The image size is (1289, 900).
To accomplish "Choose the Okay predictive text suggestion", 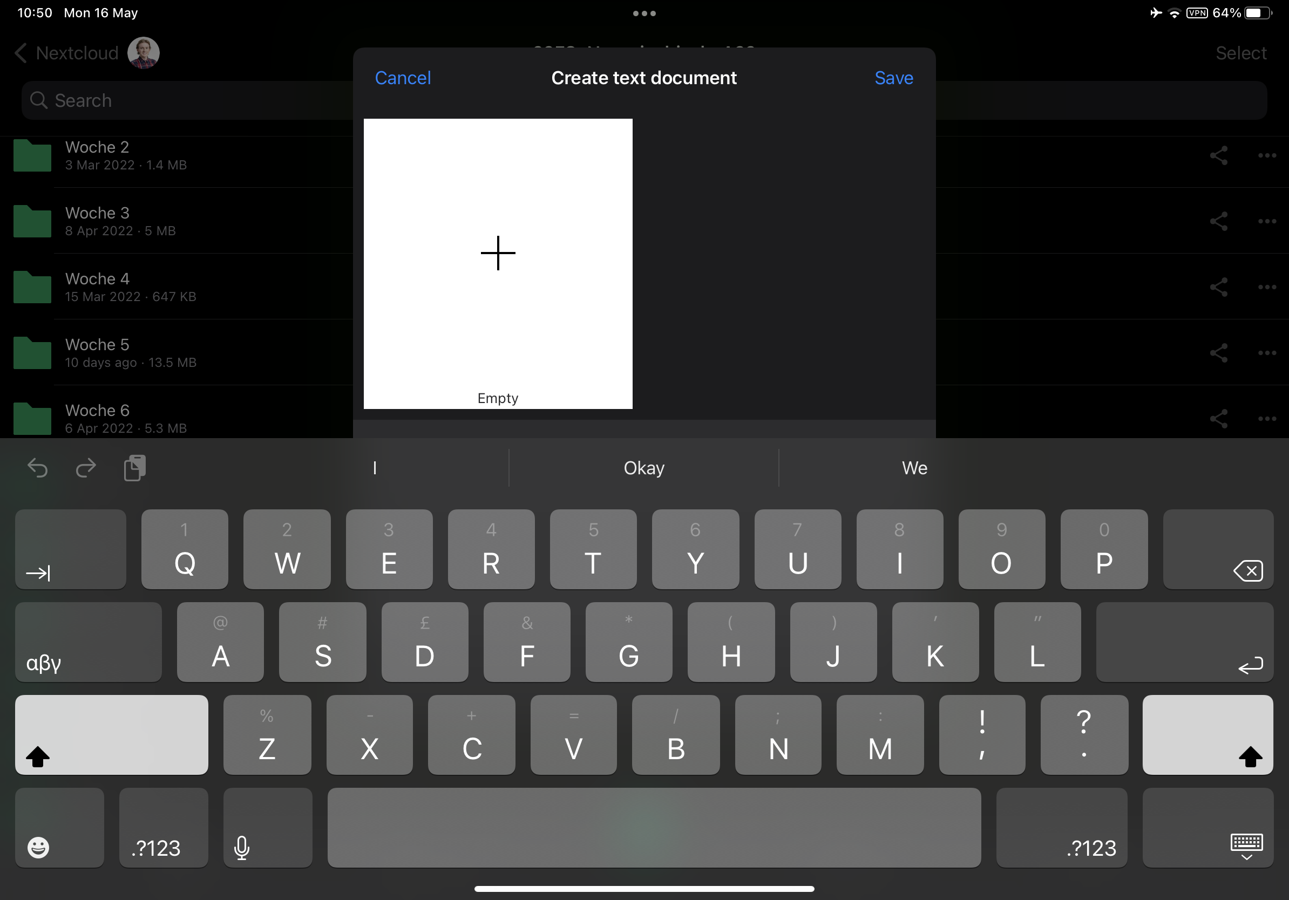I will click(x=643, y=468).
